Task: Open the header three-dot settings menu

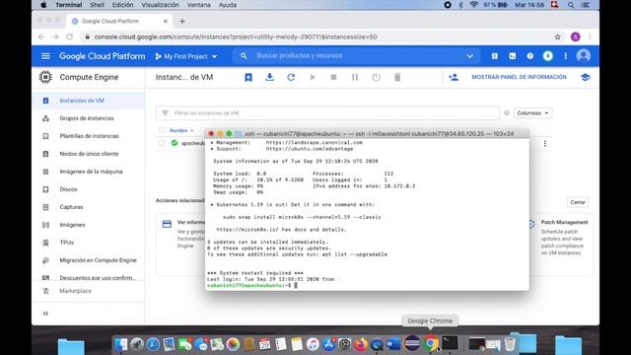Action: (x=565, y=56)
